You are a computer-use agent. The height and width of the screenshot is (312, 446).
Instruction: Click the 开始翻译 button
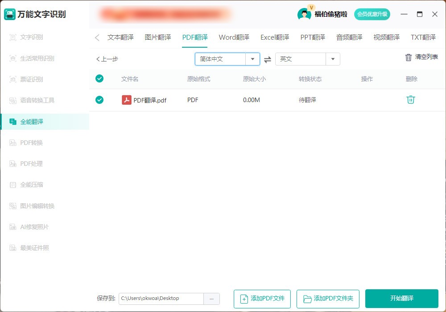click(x=401, y=299)
